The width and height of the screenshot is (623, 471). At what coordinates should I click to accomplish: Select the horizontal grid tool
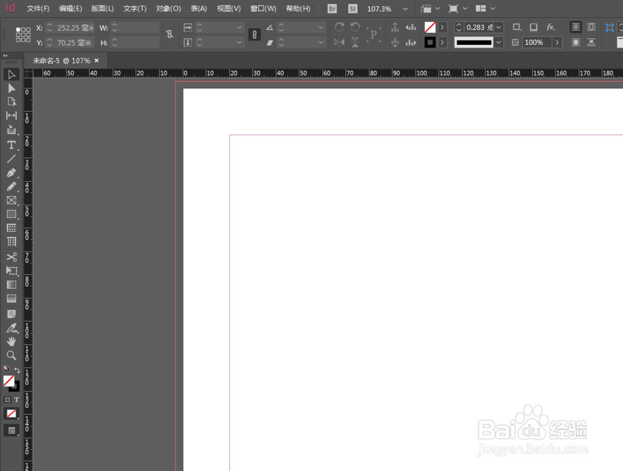pyautogui.click(x=11, y=228)
